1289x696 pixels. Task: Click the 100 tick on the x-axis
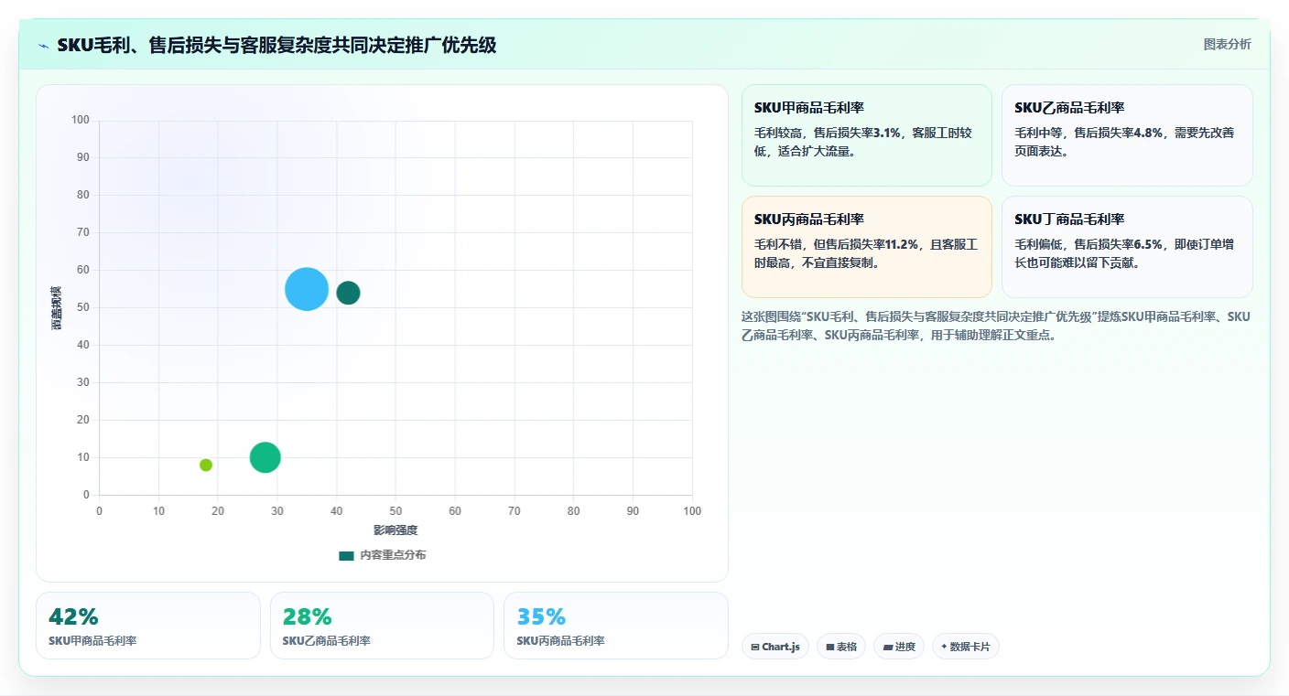tap(692, 511)
